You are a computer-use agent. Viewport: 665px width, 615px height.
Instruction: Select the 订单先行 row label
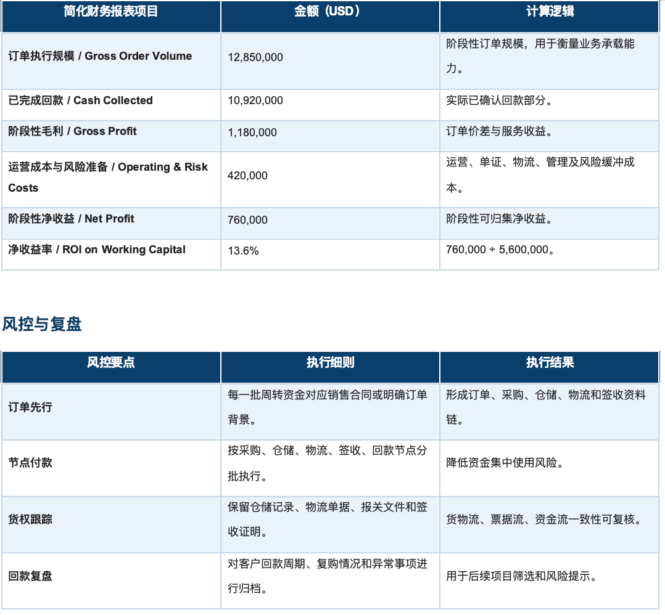point(30,407)
